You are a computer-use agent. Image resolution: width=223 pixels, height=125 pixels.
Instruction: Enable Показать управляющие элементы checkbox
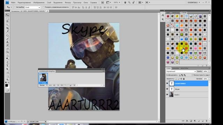pos(44,7)
